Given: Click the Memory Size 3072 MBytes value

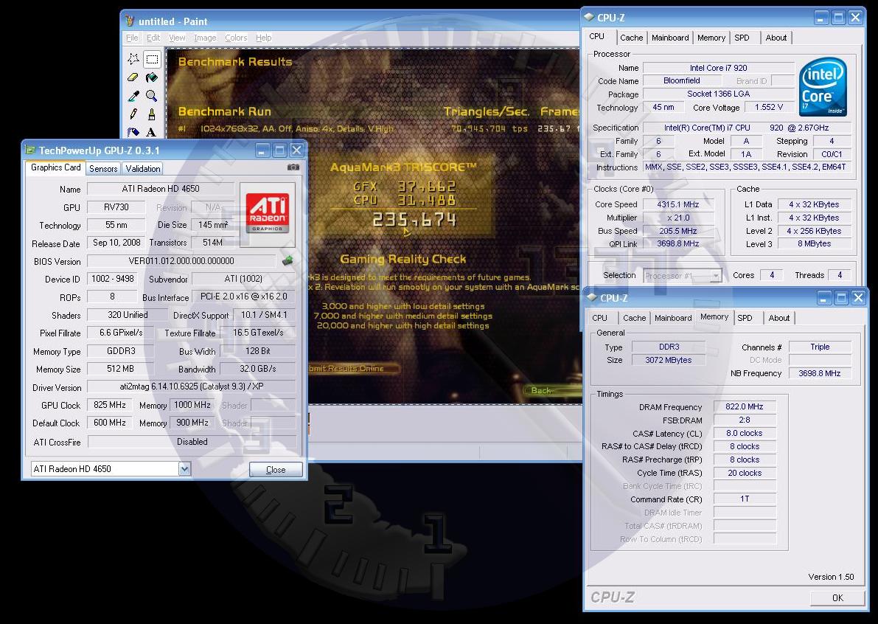Looking at the screenshot, I should [x=669, y=360].
